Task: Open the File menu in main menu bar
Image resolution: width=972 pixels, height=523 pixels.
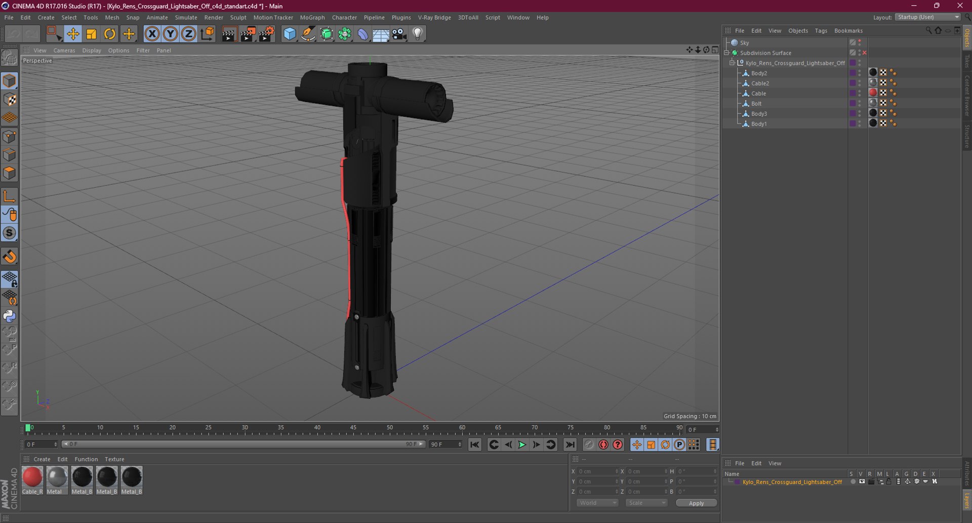Action: [9, 17]
